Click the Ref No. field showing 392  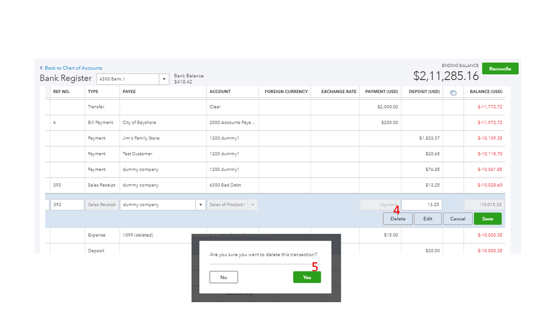(x=67, y=205)
